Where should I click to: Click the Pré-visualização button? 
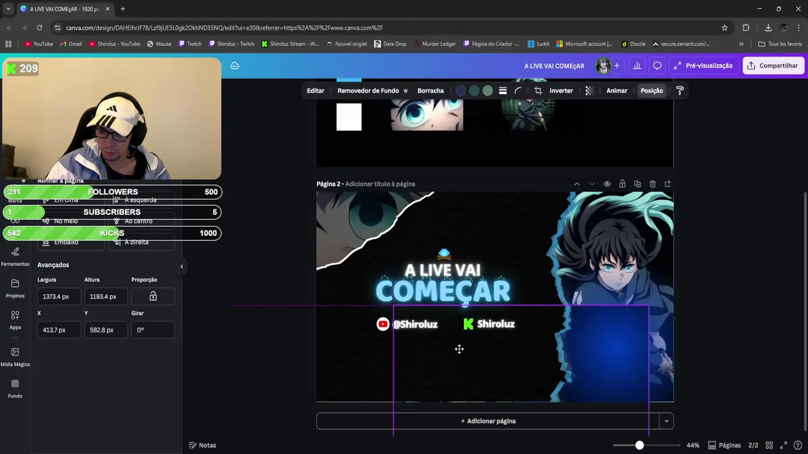click(x=703, y=66)
